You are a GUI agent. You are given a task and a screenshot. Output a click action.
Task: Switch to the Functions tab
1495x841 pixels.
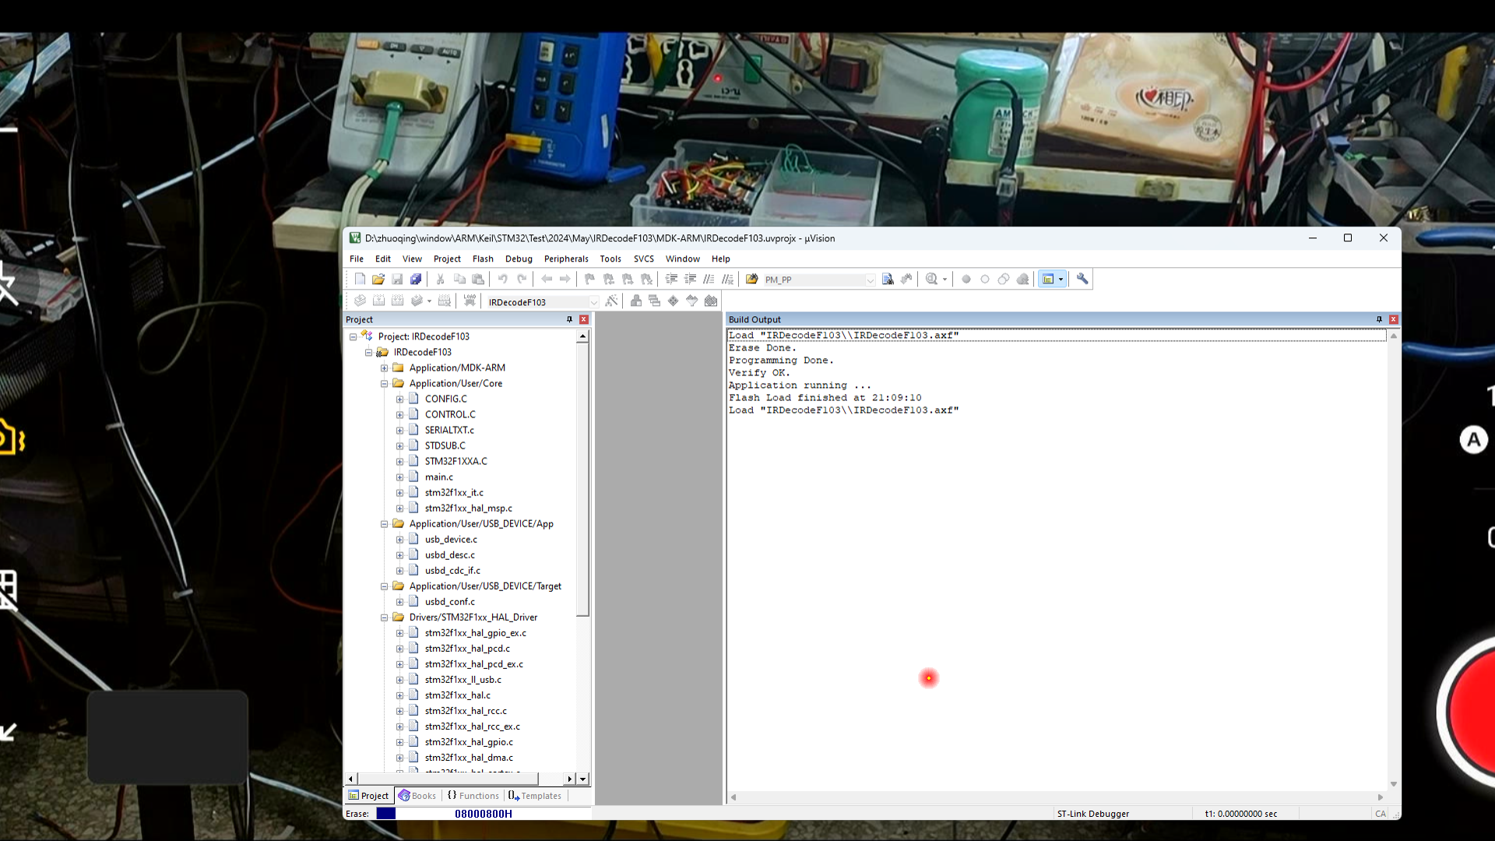[x=473, y=795]
